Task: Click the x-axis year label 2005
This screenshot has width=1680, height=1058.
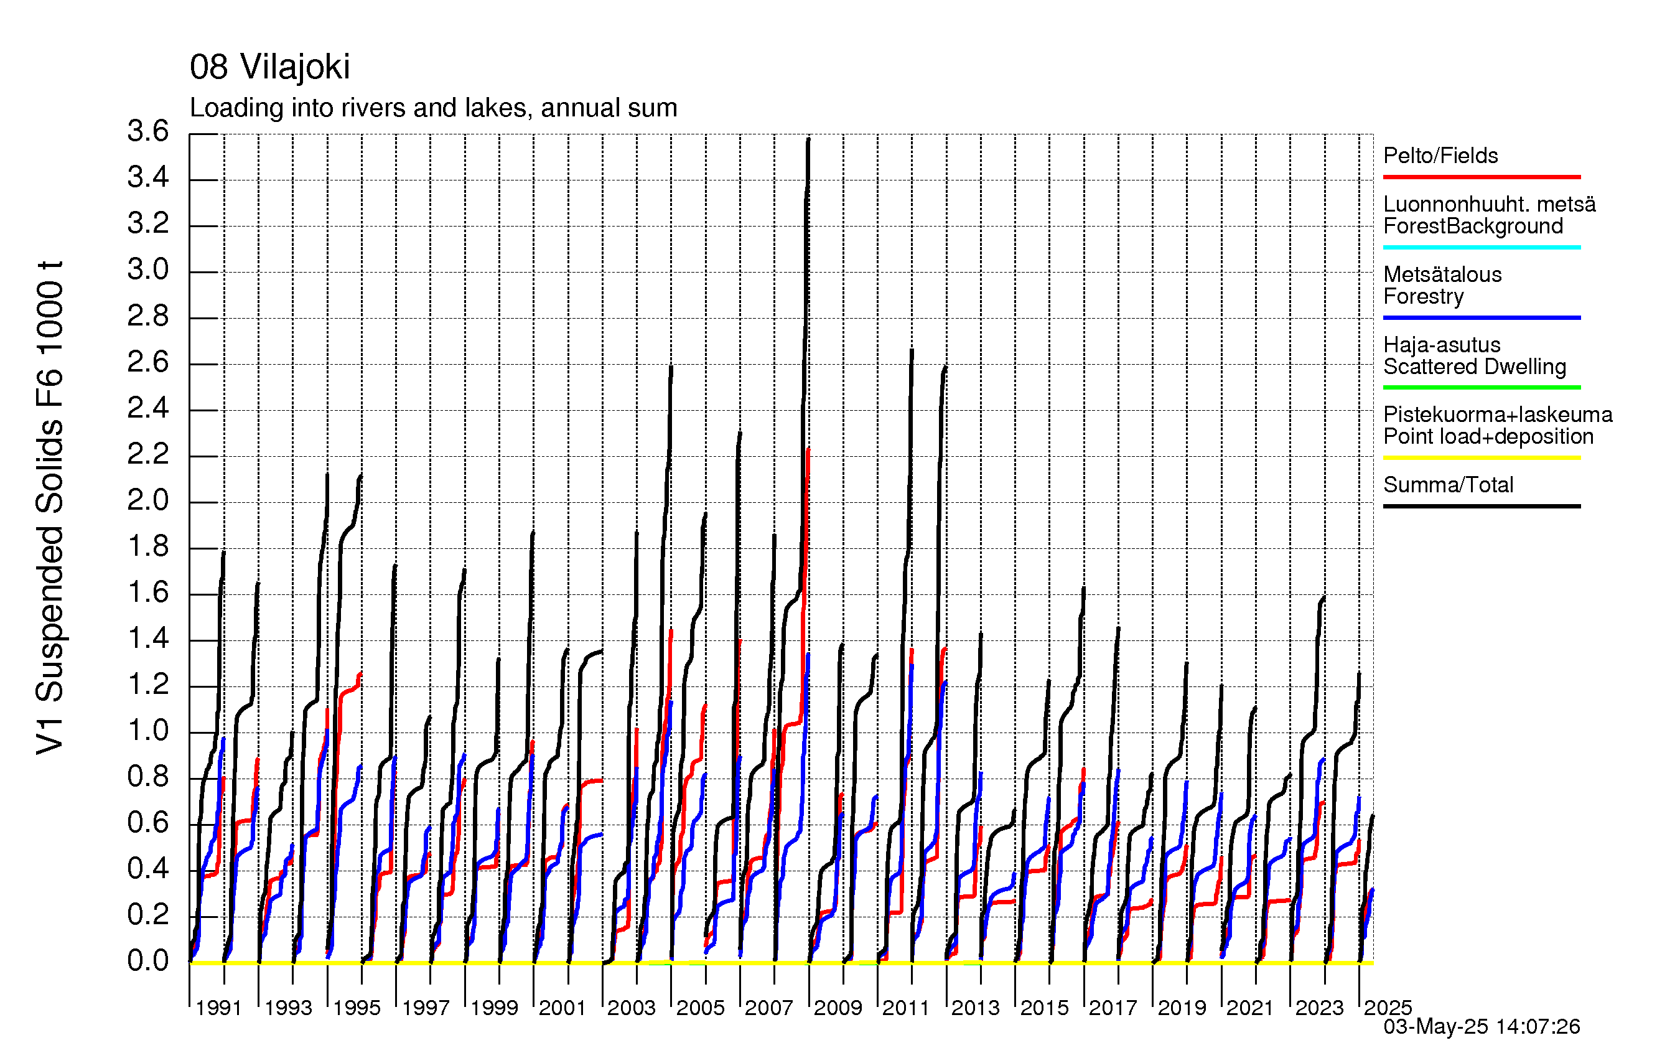Action: [x=701, y=1008]
